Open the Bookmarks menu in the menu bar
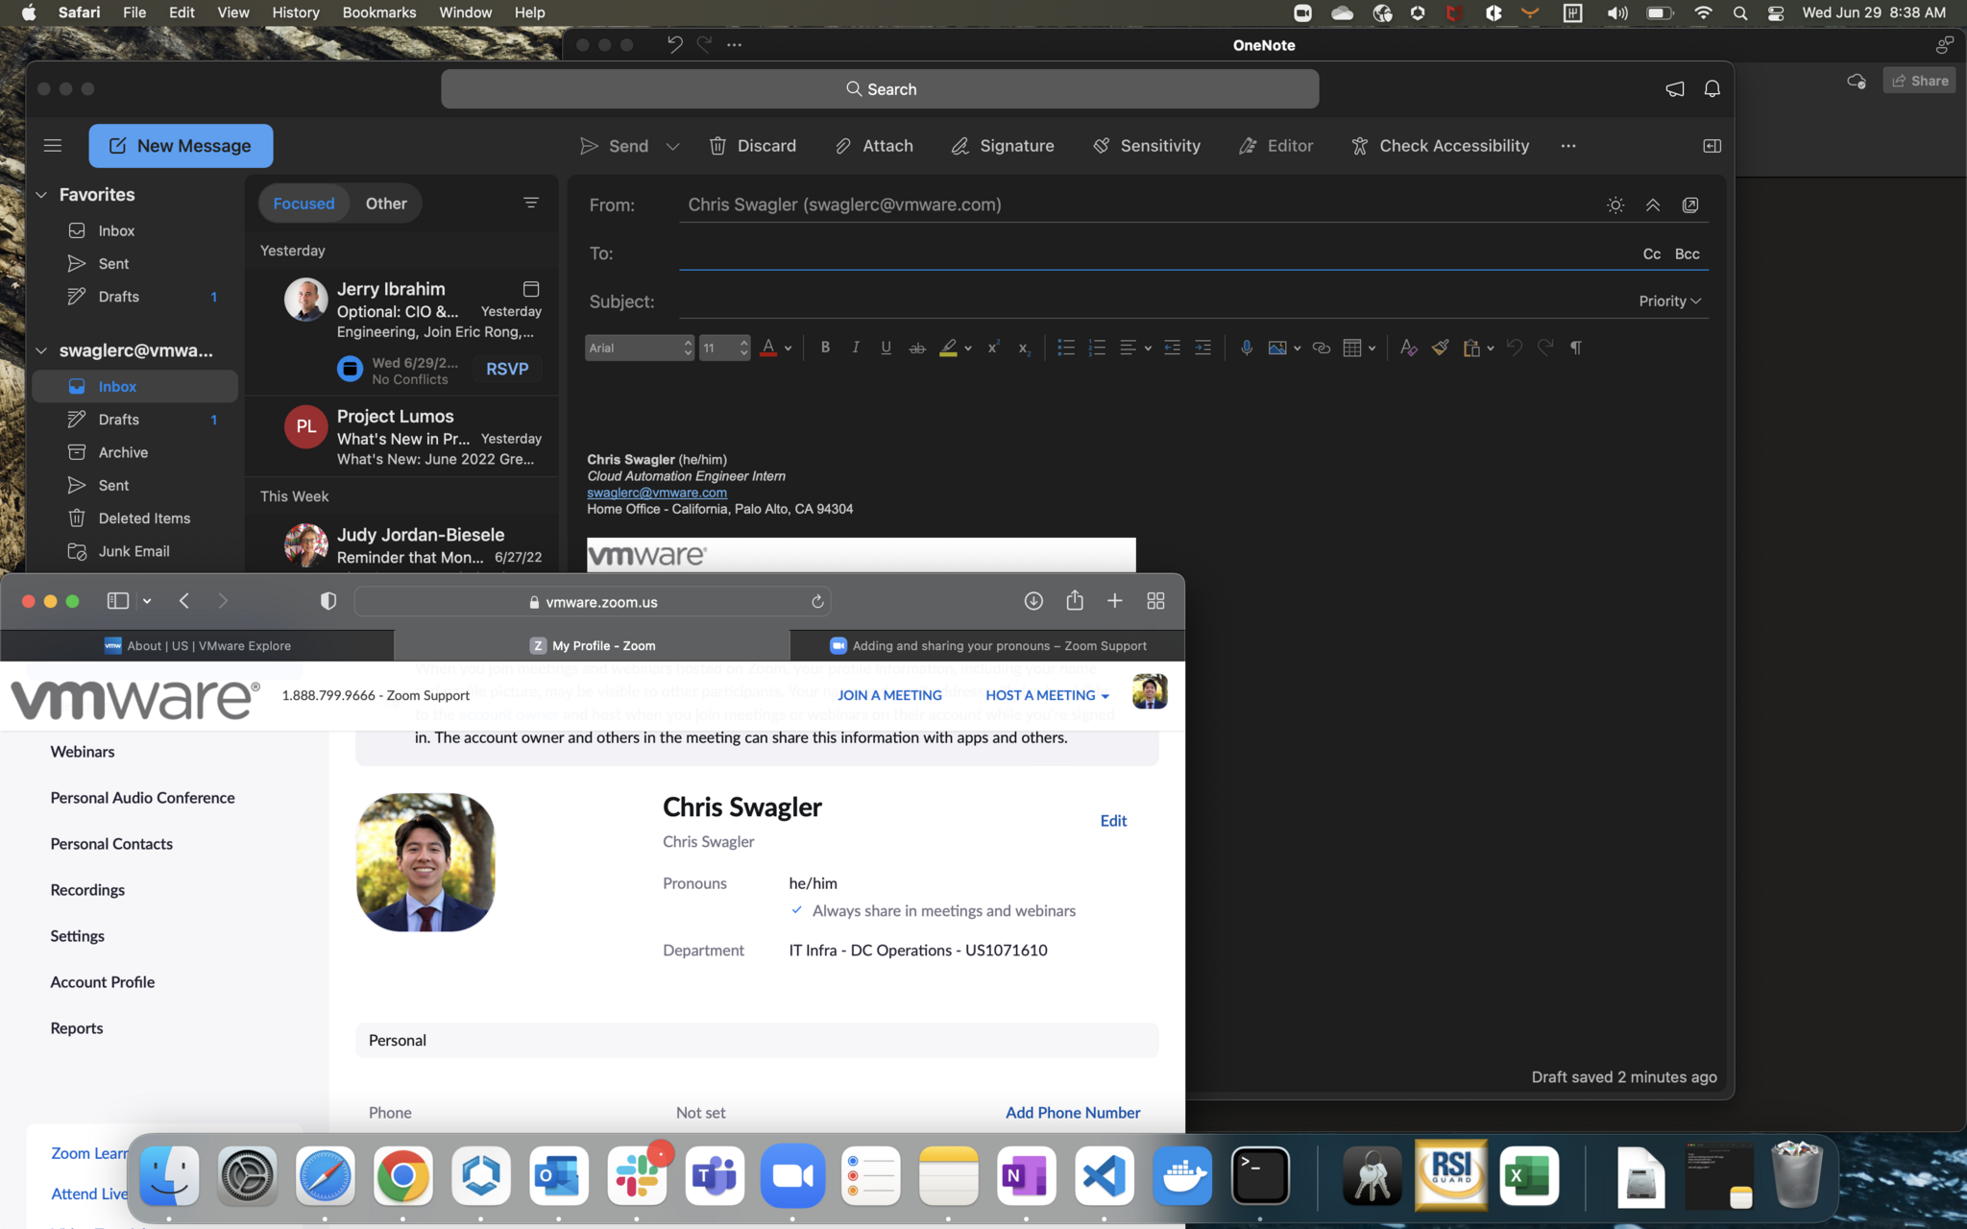The image size is (1967, 1229). coord(378,12)
